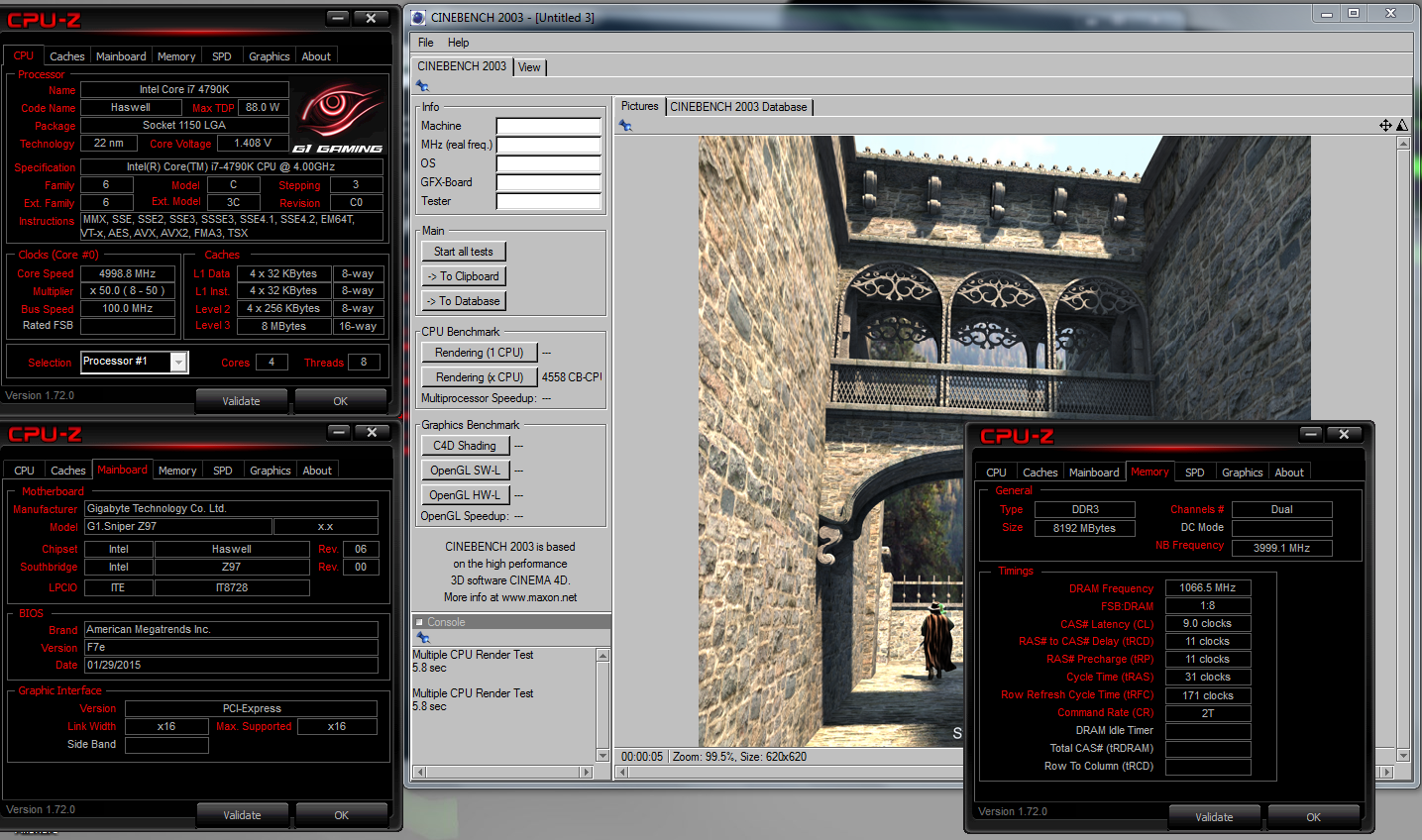The height and width of the screenshot is (840, 1422).
Task: Minimize the Memory CPU-Z window
Action: coord(1311,434)
